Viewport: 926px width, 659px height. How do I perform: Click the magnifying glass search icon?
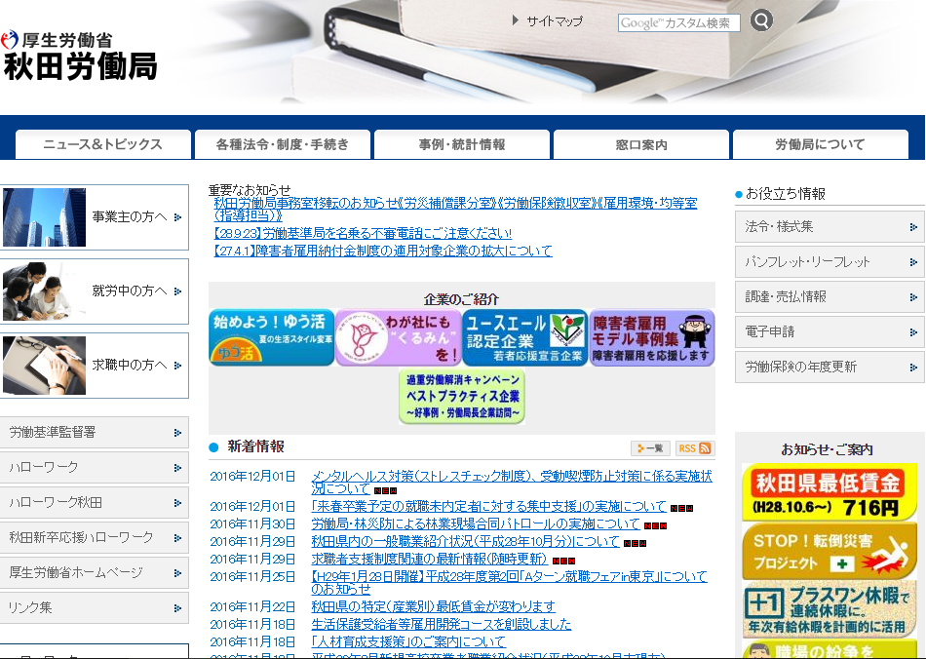click(761, 20)
